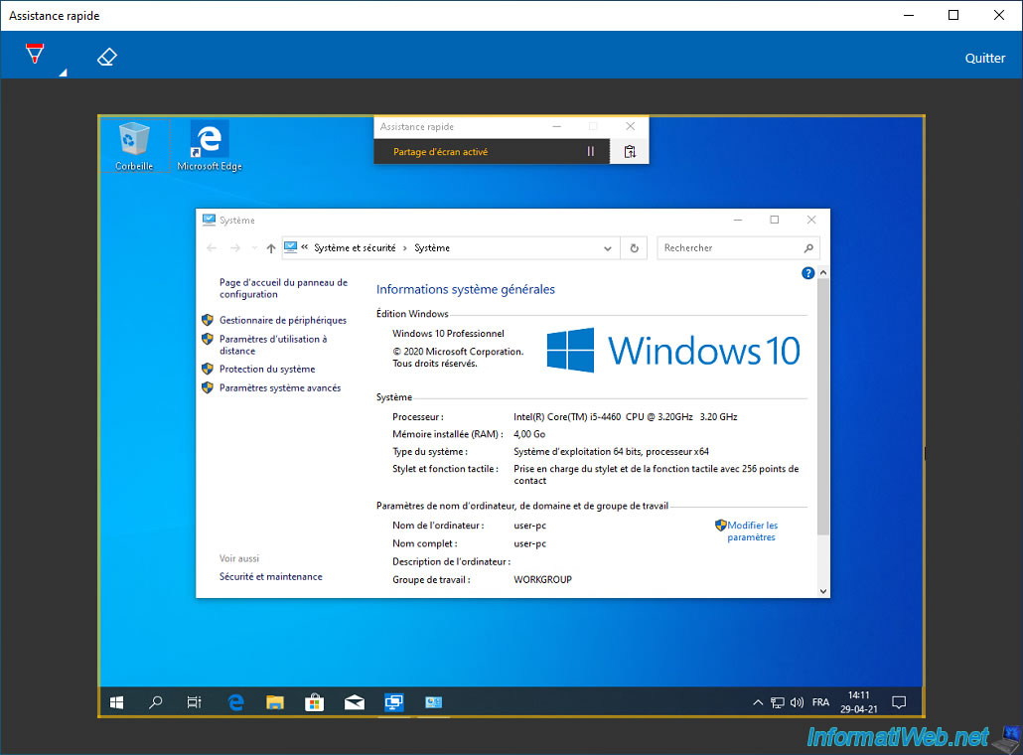This screenshot has height=755, width=1023.
Task: Refresh the Système control panel page
Action: point(634,248)
